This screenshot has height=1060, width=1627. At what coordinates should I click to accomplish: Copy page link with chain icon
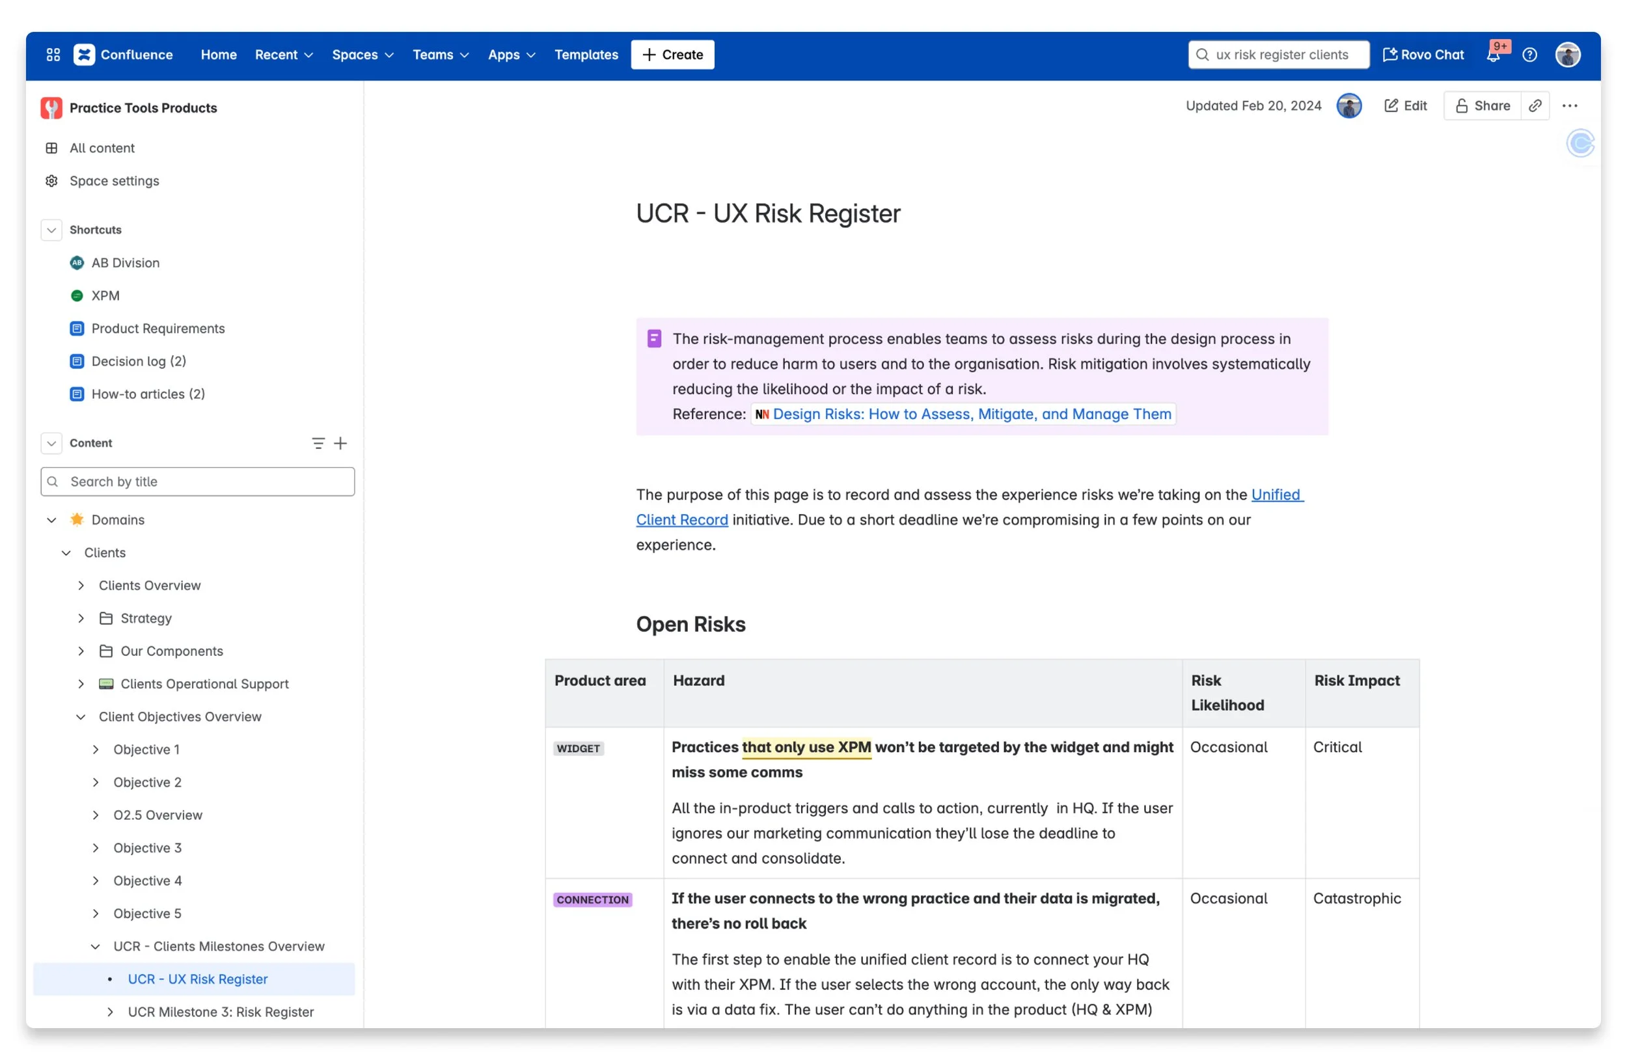pyautogui.click(x=1535, y=106)
